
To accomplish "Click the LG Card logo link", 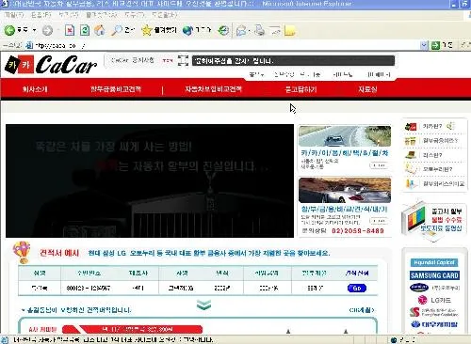I will coord(434,300).
